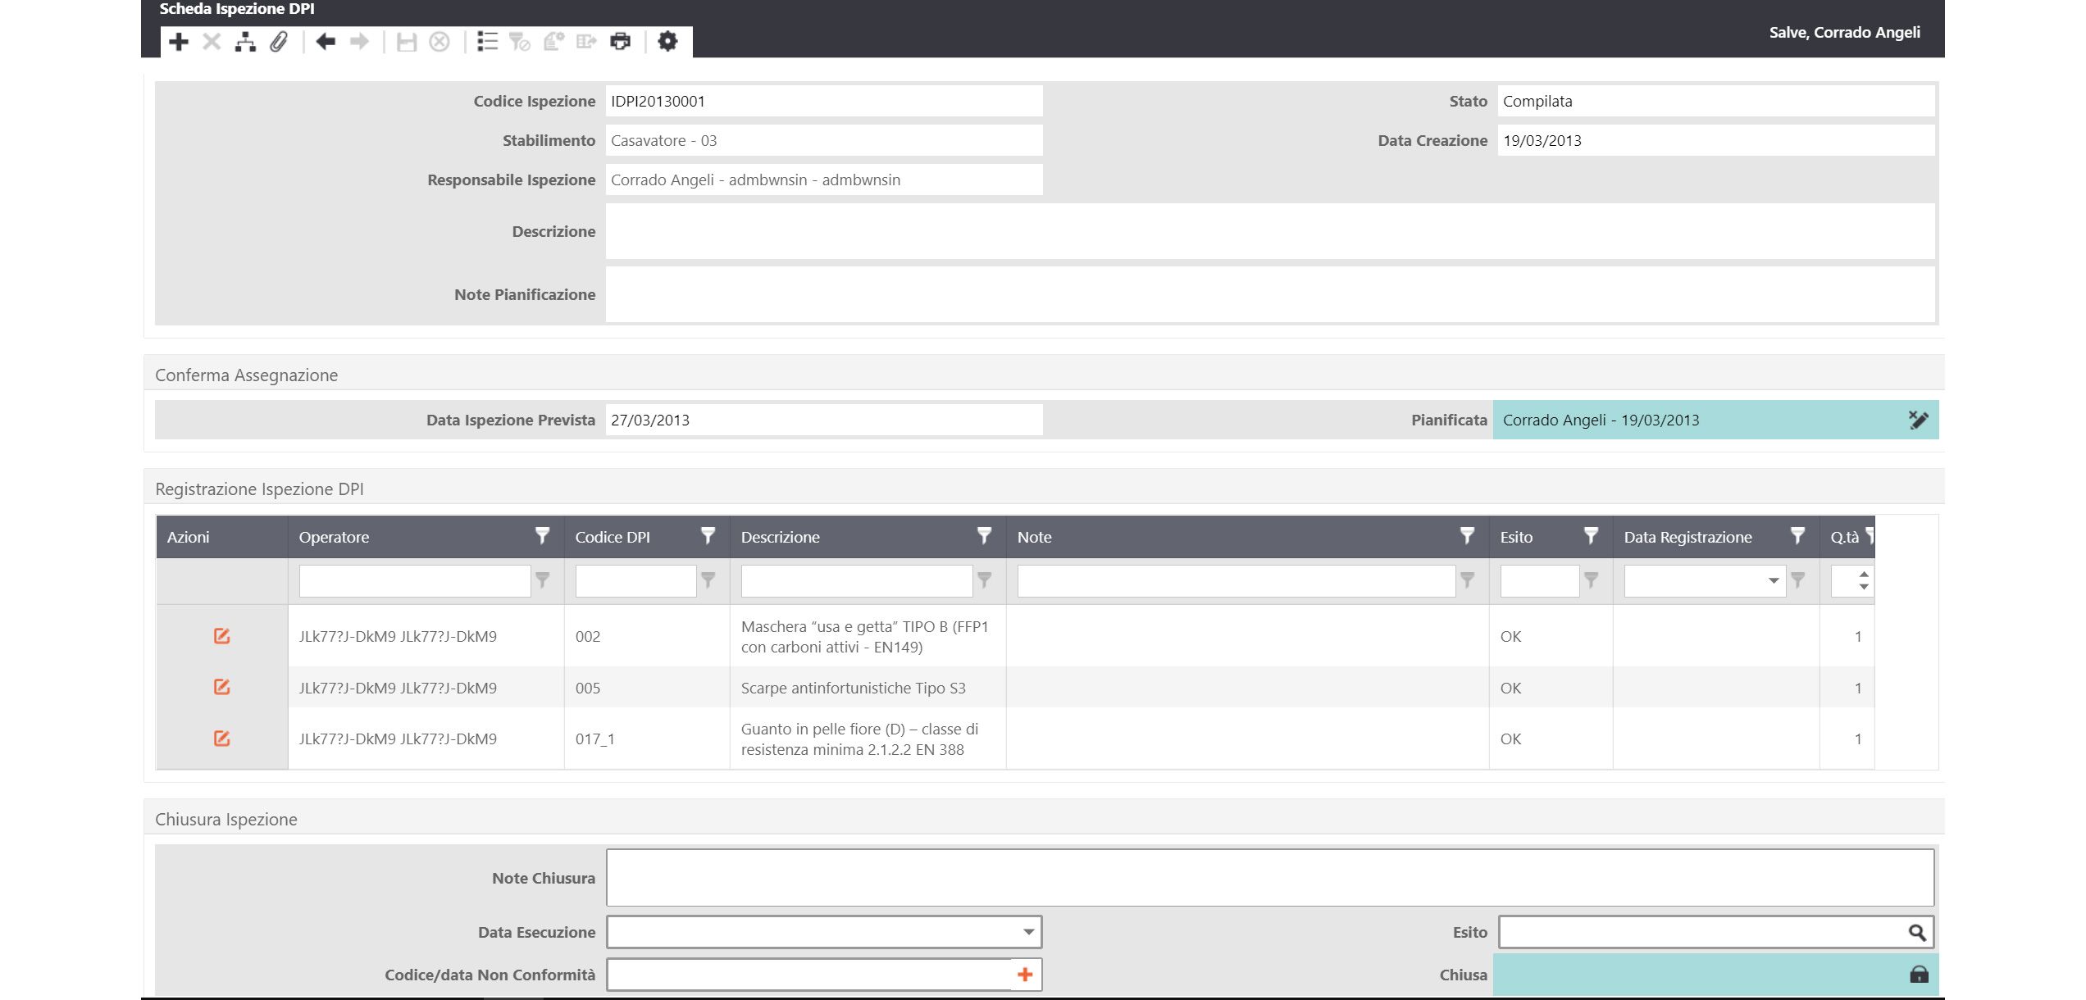
Task: Sort by the Codice DPI column header
Action: pyautogui.click(x=613, y=537)
